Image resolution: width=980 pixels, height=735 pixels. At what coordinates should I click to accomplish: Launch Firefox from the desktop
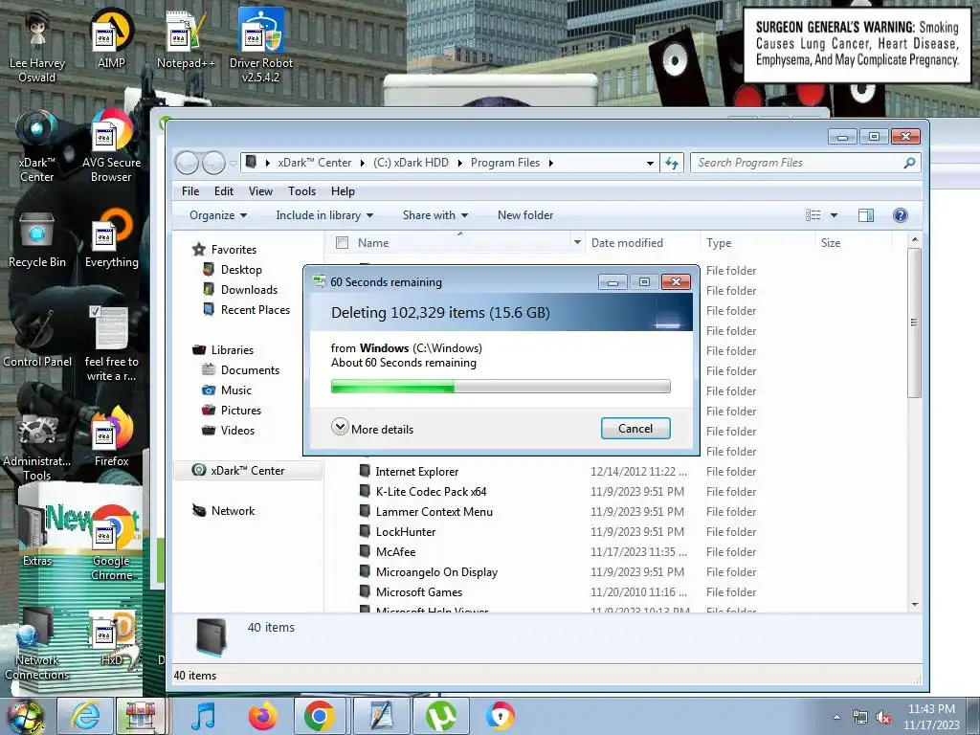tap(111, 437)
